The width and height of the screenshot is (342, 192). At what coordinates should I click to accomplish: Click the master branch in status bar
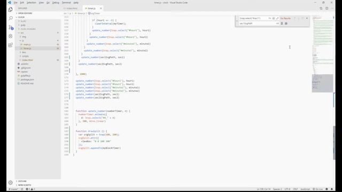click(x=13, y=189)
